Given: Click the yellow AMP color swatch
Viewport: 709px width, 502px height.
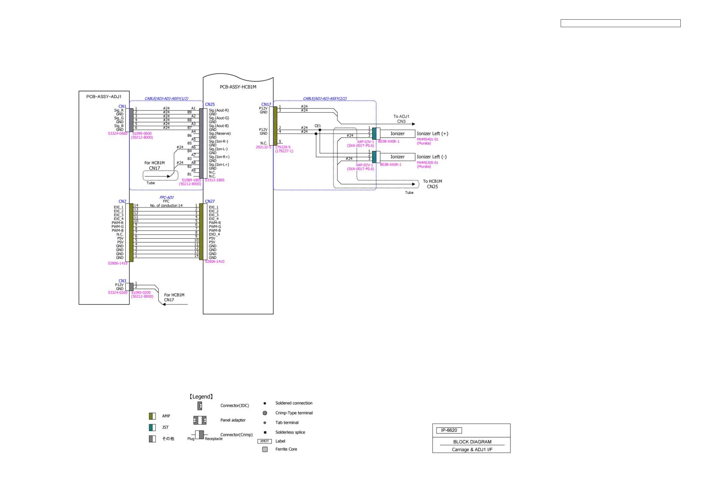Looking at the screenshot, I should coord(152,416).
